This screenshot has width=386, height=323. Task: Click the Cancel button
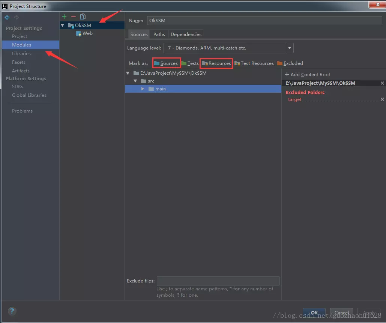341,312
